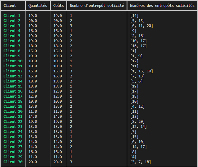Select the 'Client 1' row label
The image size is (198, 167).
tap(12, 15)
